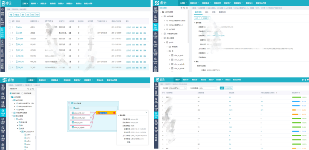Click the refresh icon beside the plus icon above the folder tree
Viewport: 309px width, 150px height.
(x=184, y=8)
